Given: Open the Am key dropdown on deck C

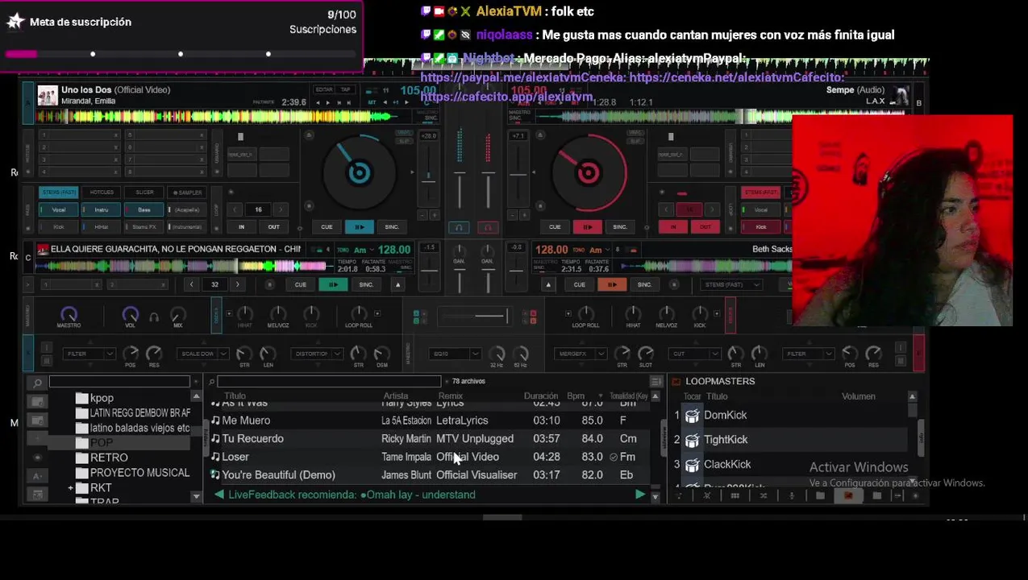Looking at the screenshot, I should click(364, 250).
